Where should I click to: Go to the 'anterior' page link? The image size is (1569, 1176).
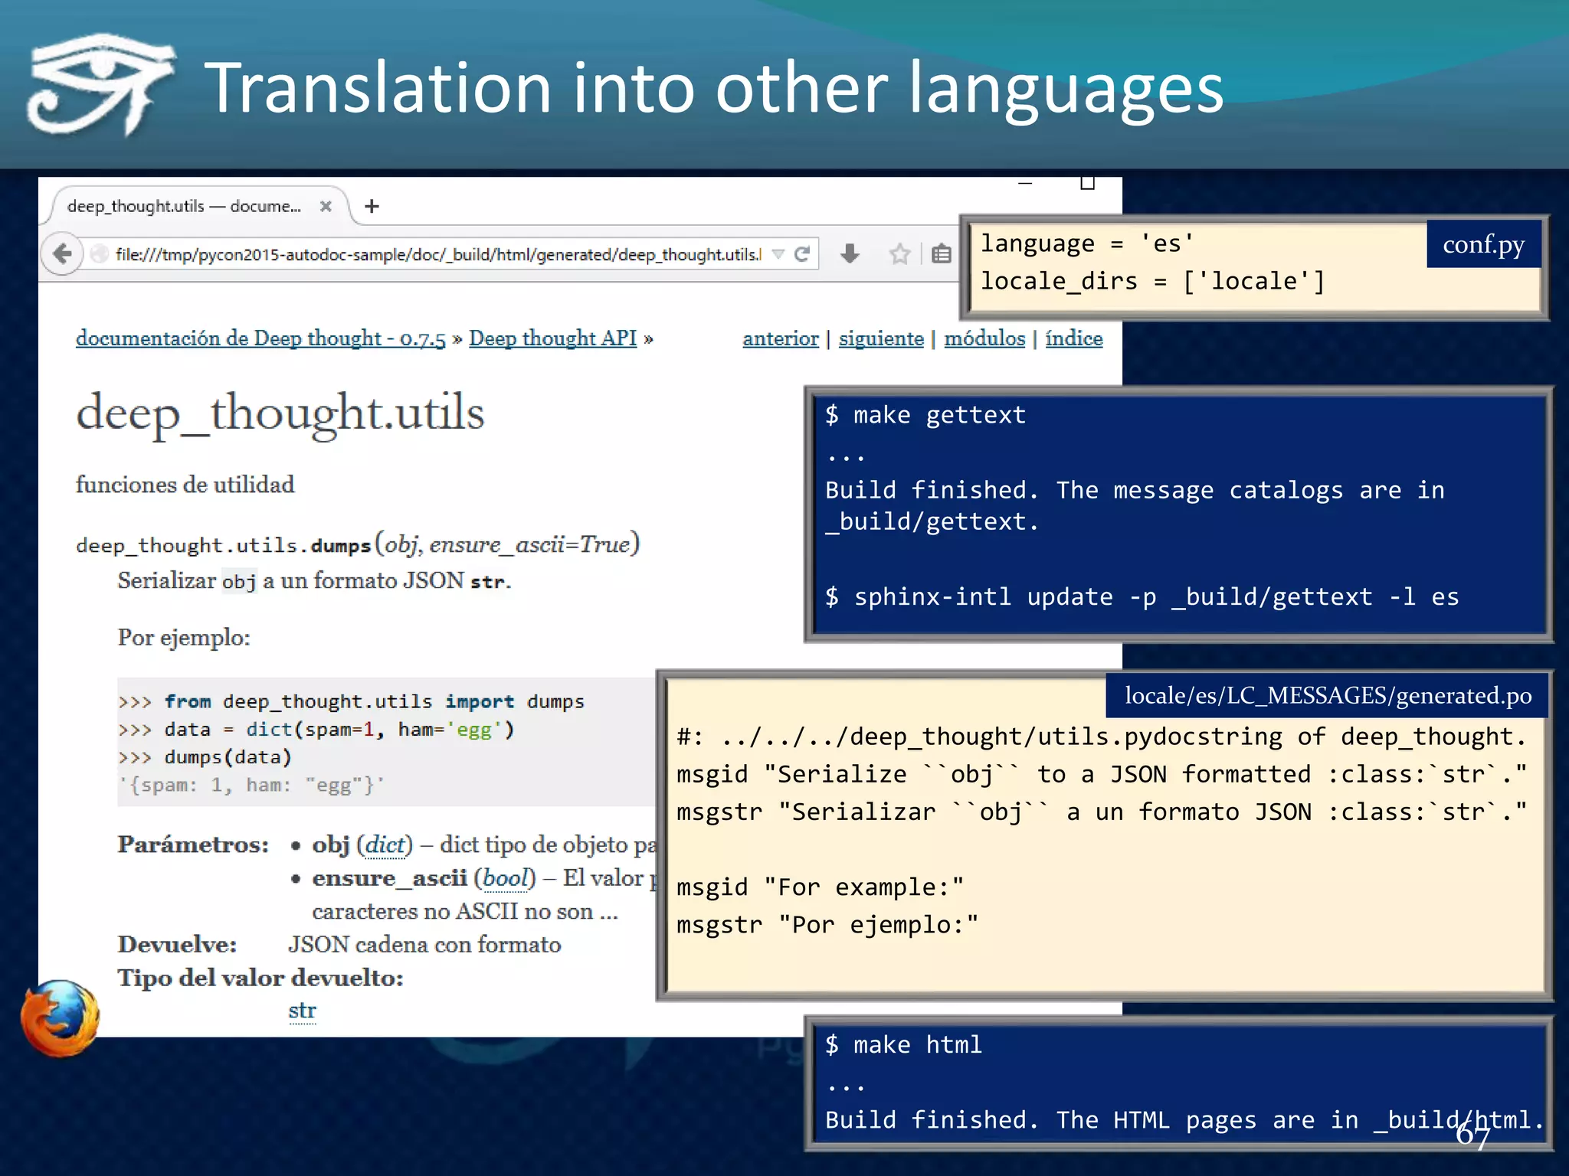(781, 338)
